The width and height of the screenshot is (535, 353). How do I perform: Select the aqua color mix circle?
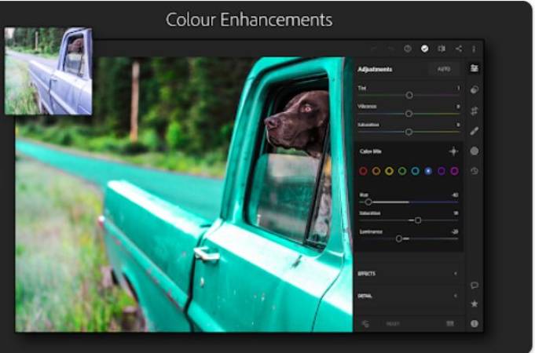click(415, 171)
